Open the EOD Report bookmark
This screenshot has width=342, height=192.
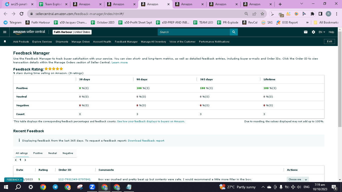[287, 22]
